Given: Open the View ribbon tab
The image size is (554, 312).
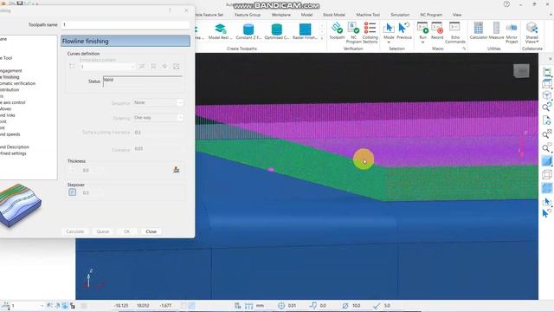Looking at the screenshot, I should click(457, 15).
